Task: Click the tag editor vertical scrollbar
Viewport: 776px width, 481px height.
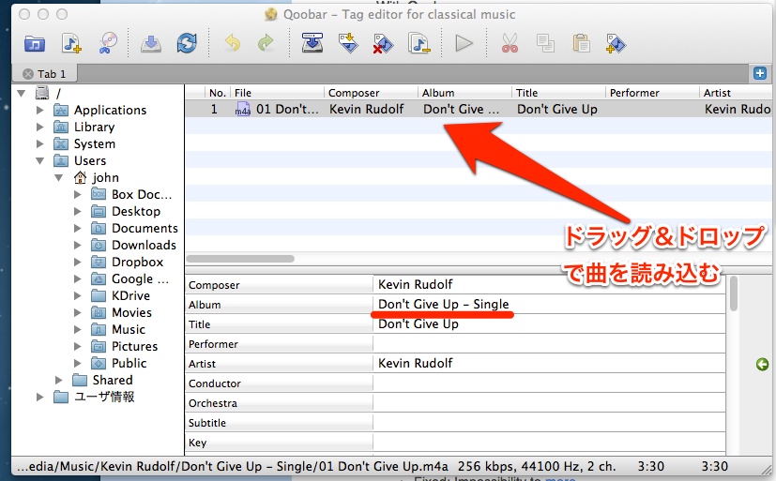Action: (734, 293)
